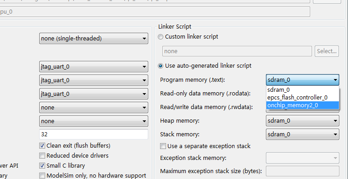Select Use auto-generated linker script option

(x=161, y=66)
